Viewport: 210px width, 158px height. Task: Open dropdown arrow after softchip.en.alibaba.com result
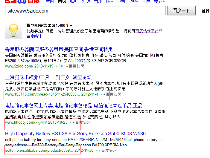click(x=96, y=151)
